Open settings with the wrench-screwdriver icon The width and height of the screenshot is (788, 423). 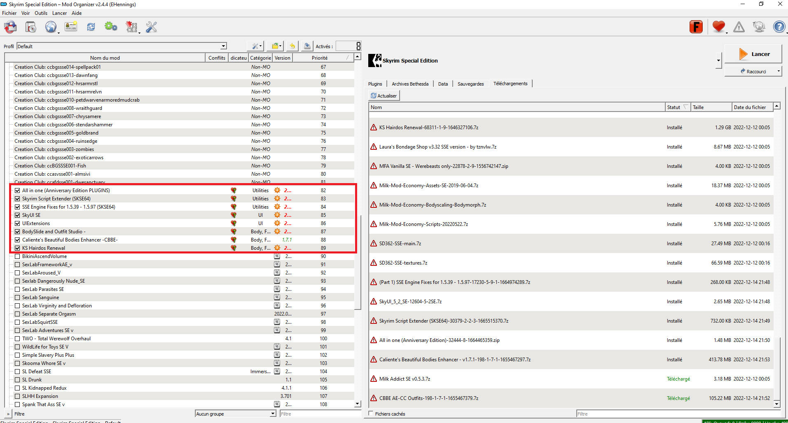coord(152,27)
